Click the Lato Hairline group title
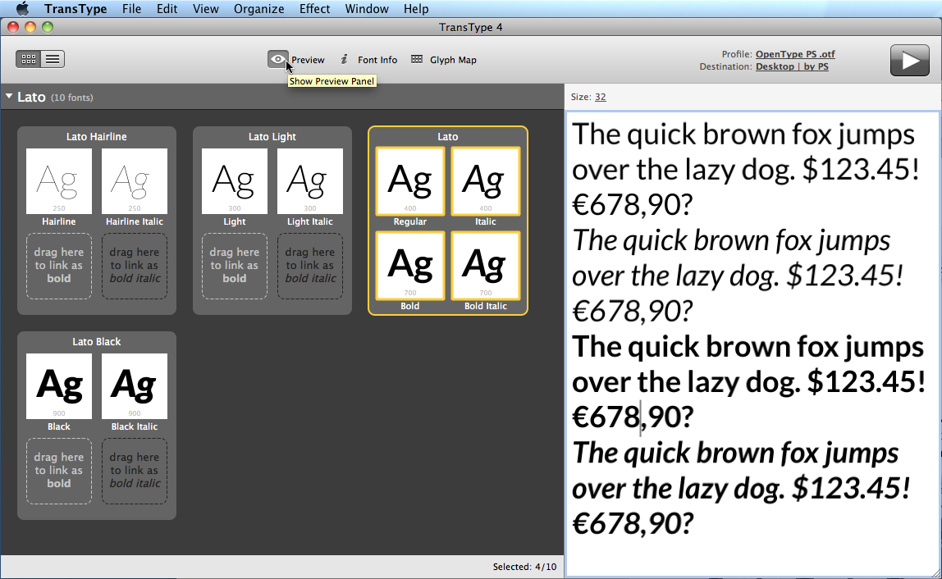The height and width of the screenshot is (579, 942). 96,136
